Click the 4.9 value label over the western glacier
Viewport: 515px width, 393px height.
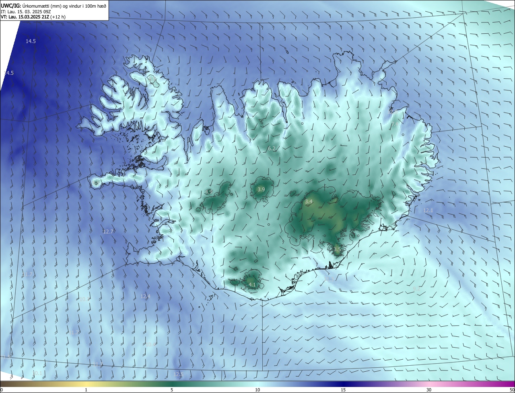pos(208,192)
